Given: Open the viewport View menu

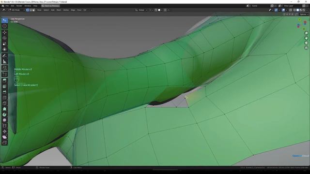Looking at the screenshot, I should click(39, 10).
